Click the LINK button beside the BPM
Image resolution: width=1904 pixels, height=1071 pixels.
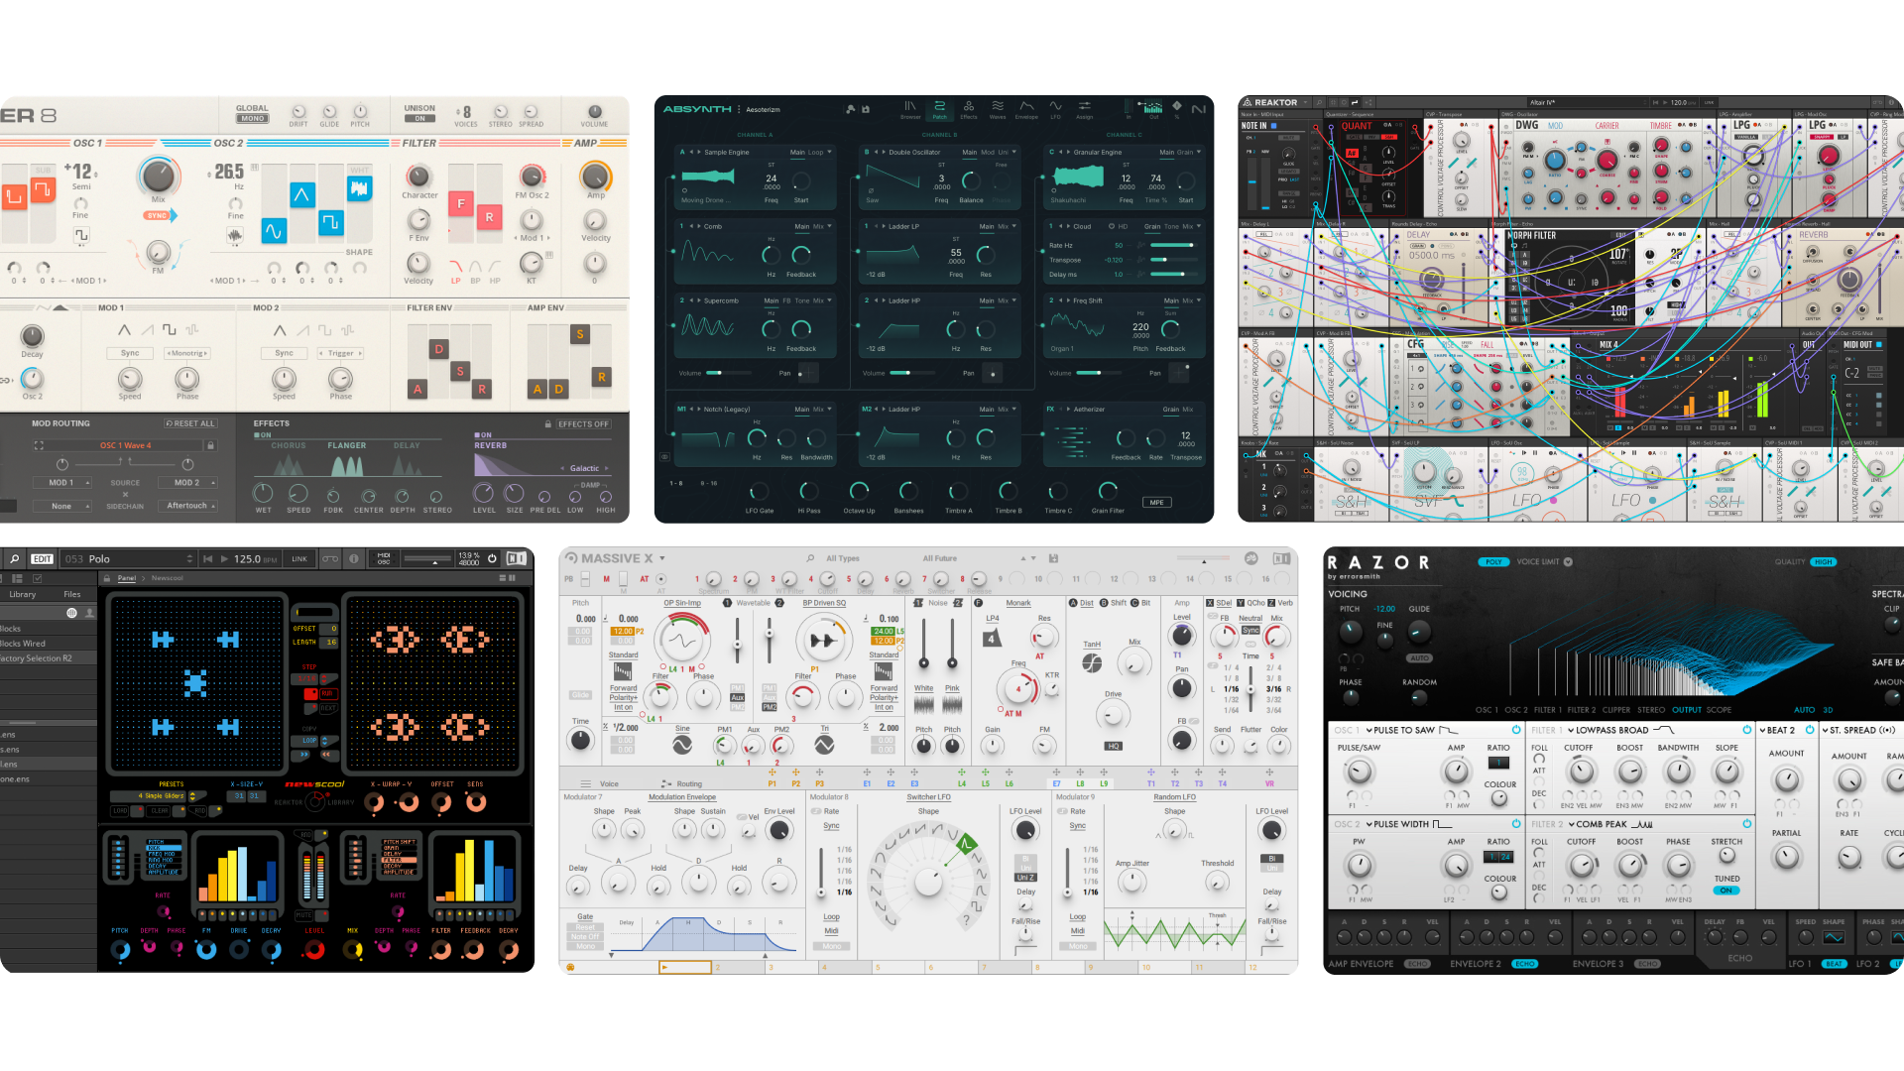point(299,559)
